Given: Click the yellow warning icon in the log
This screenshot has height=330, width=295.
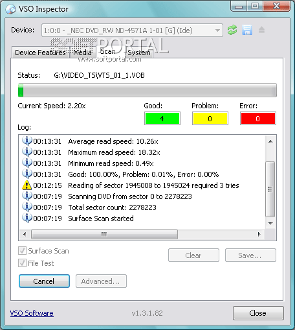Looking at the screenshot, I should click(27, 185).
